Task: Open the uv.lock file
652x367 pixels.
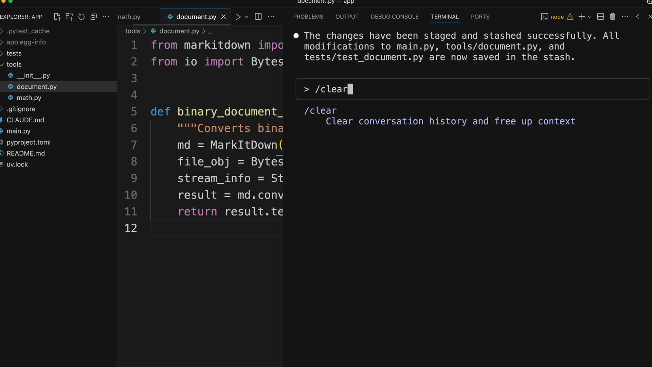Action: 58,164
